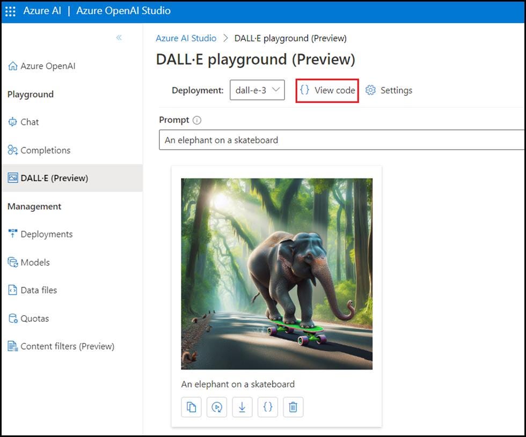Delete the generated elephant image
Image resolution: width=526 pixels, height=437 pixels.
[293, 407]
